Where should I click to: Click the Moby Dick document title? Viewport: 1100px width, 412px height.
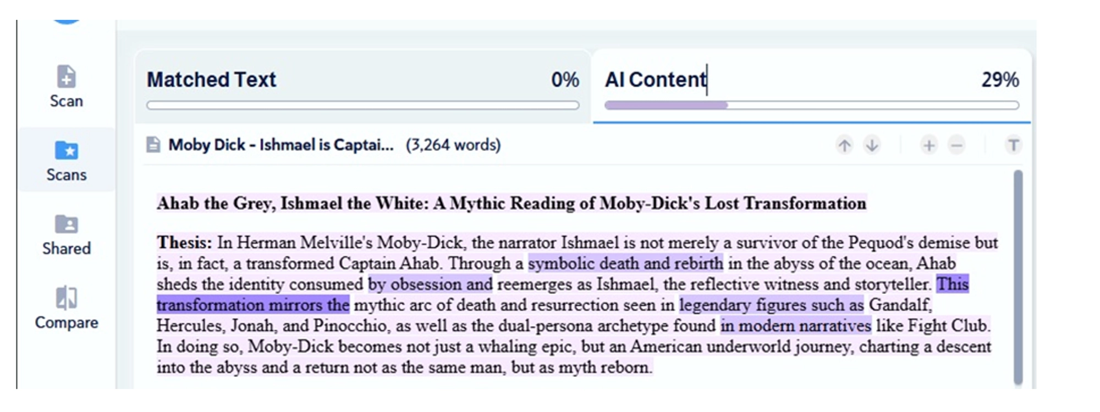280,145
